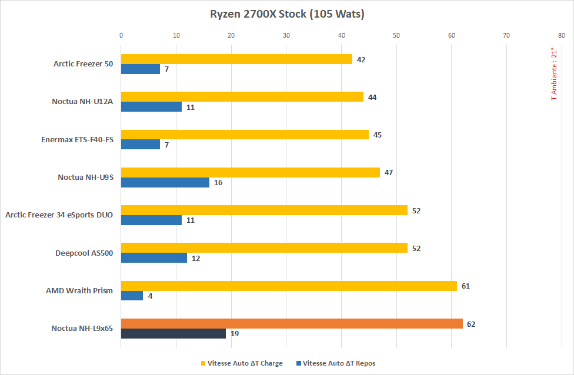
Task: Click data label 16 for Noctua NH-U9S
Action: (x=218, y=183)
